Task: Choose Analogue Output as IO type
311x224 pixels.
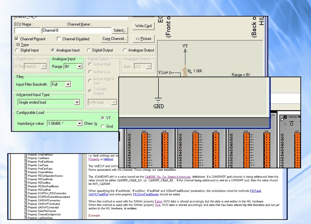Action: [x=125, y=50]
